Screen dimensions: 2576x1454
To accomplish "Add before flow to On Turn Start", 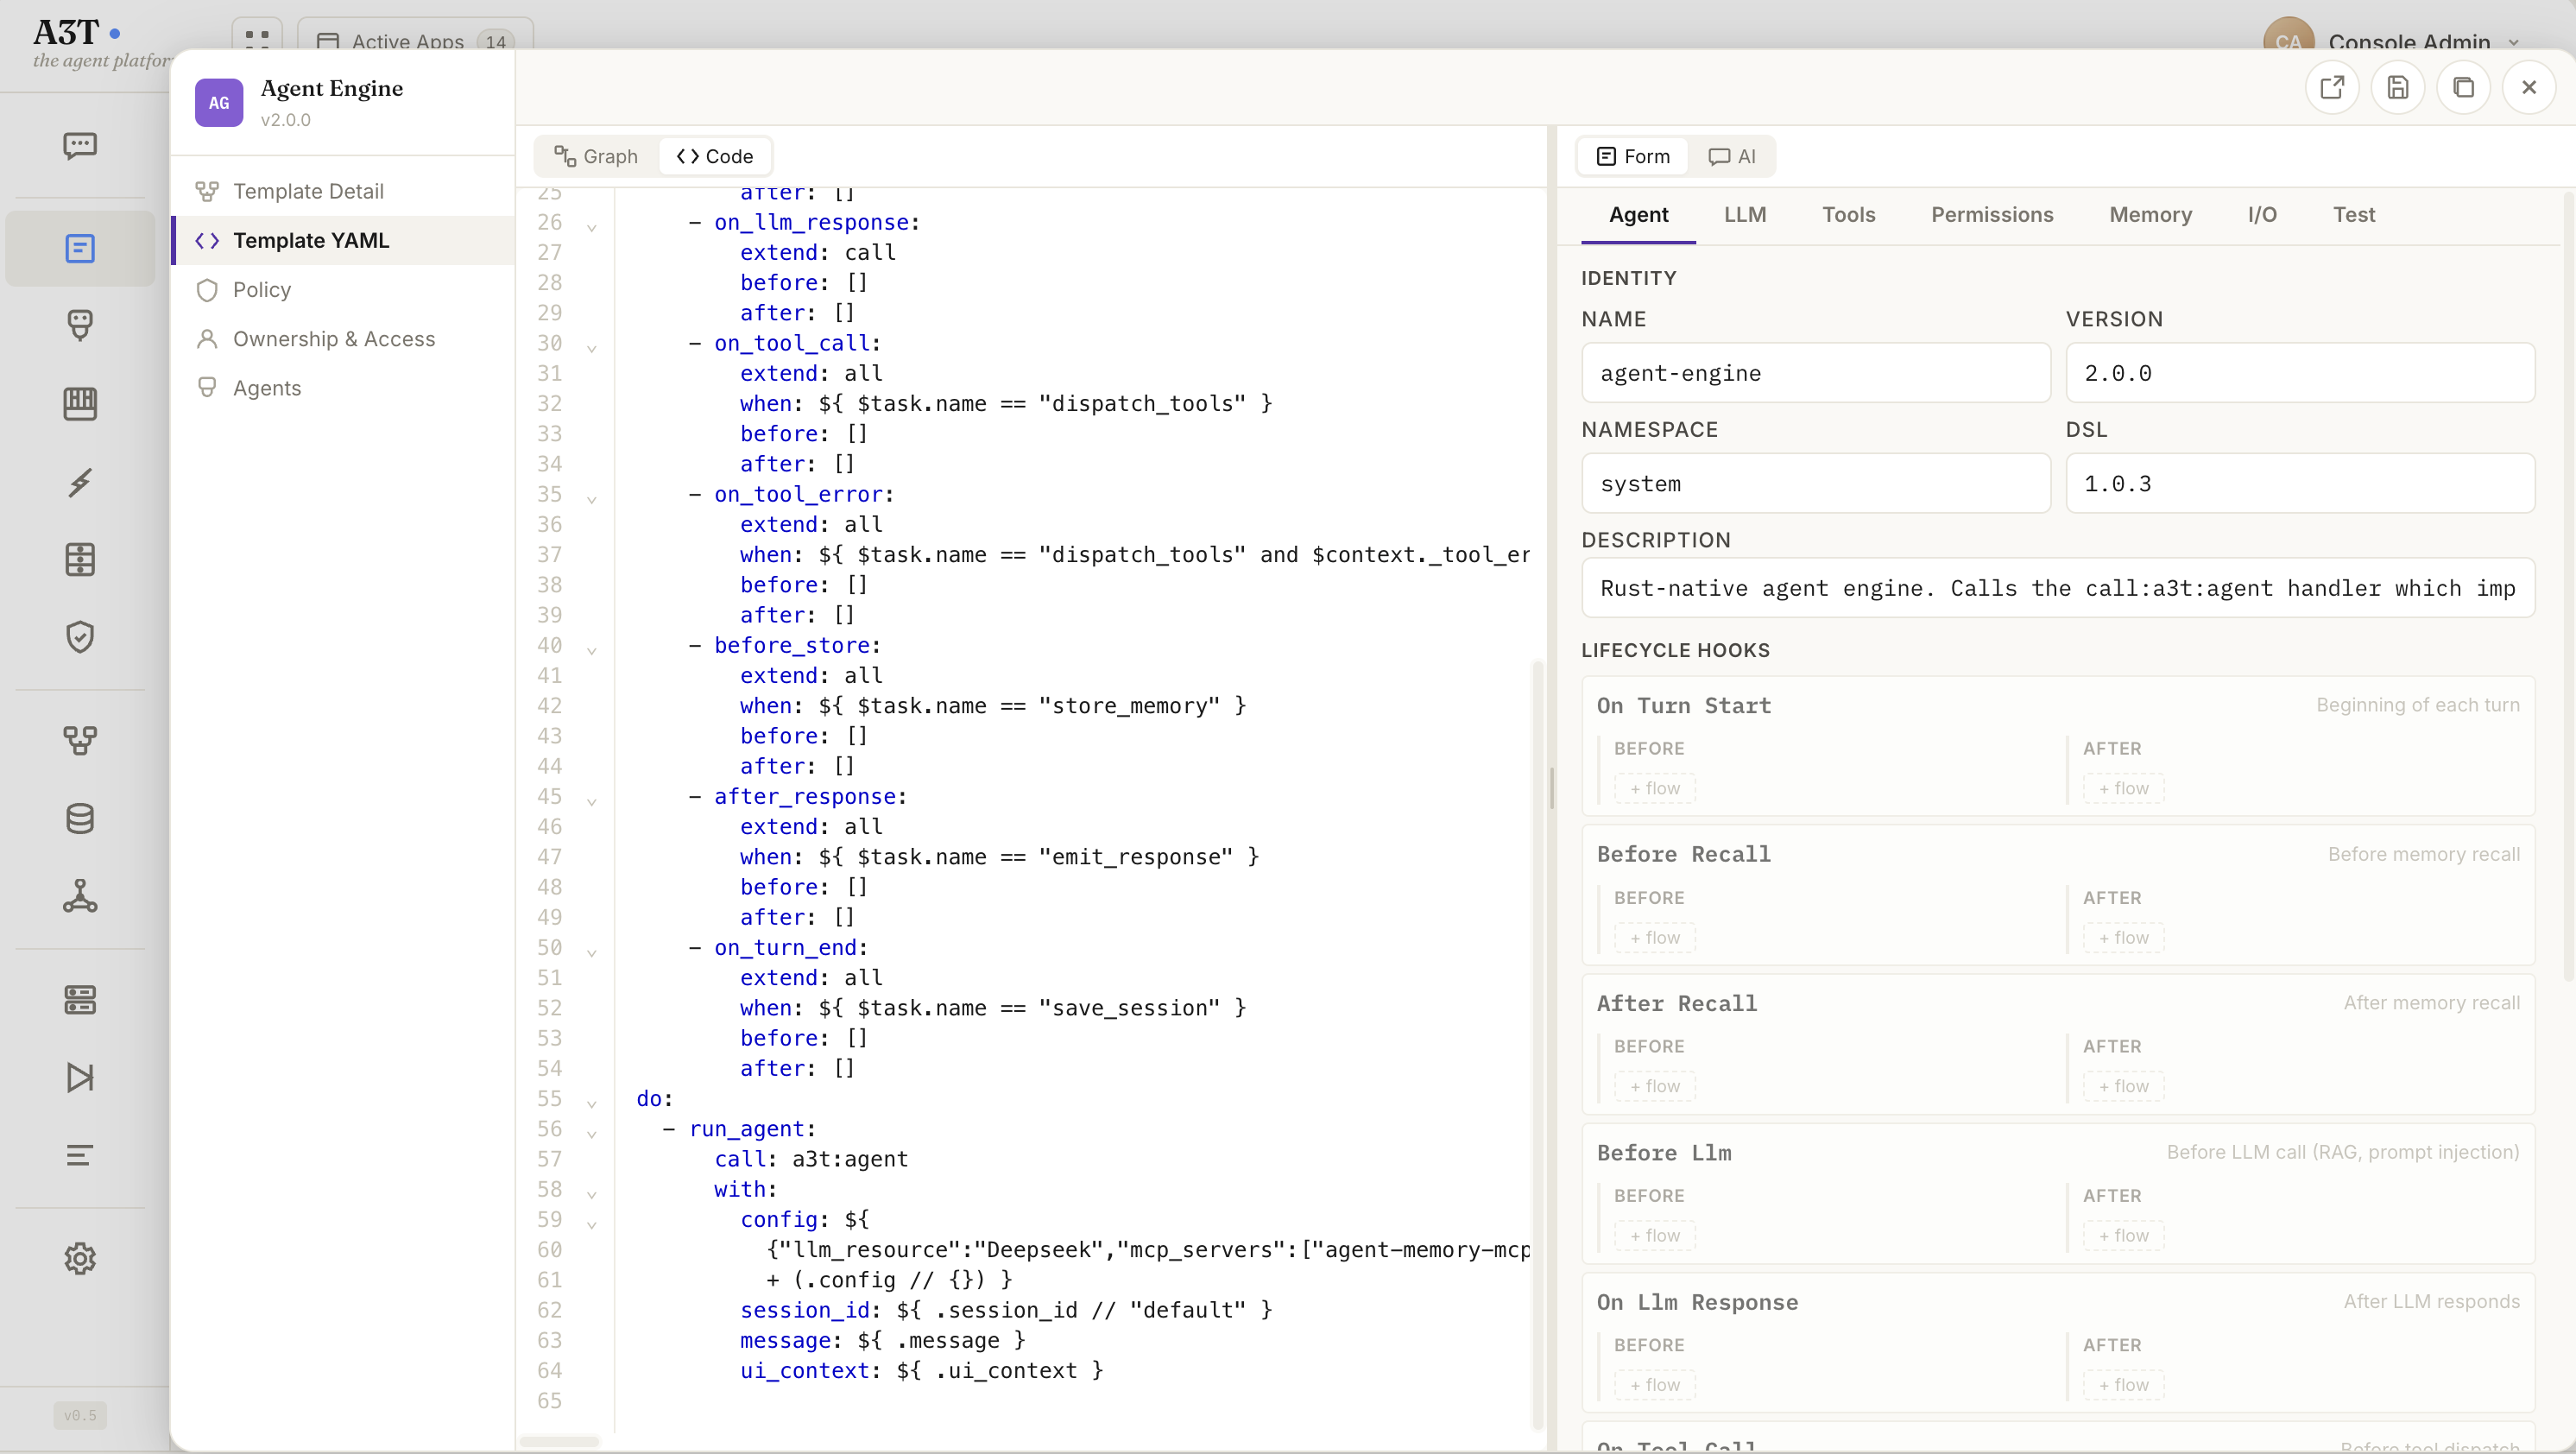I will click(1655, 788).
